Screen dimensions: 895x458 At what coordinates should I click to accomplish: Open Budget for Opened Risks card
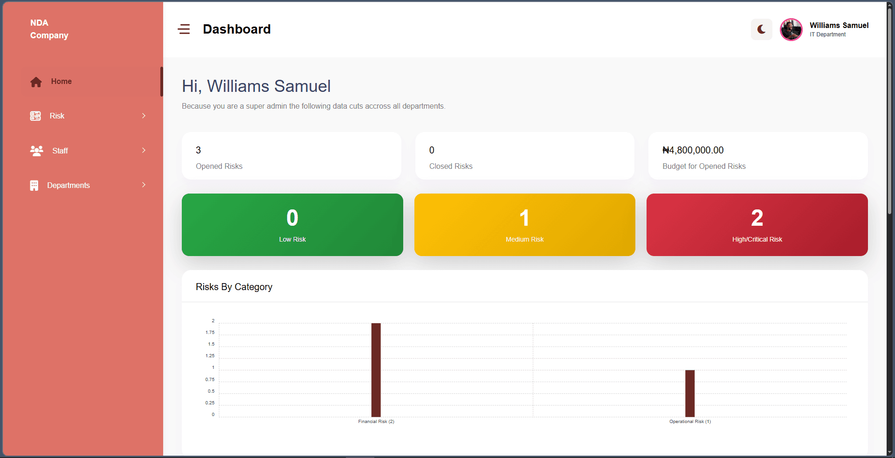758,156
